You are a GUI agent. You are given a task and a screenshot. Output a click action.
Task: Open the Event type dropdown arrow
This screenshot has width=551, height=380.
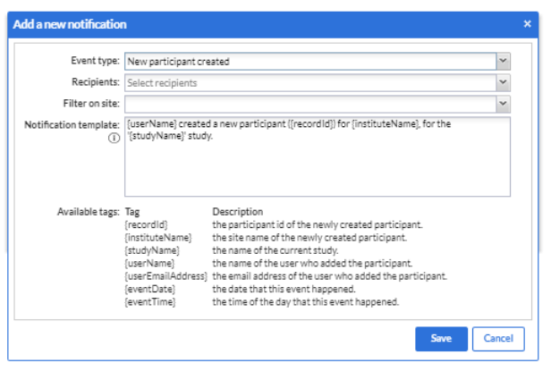pyautogui.click(x=504, y=62)
